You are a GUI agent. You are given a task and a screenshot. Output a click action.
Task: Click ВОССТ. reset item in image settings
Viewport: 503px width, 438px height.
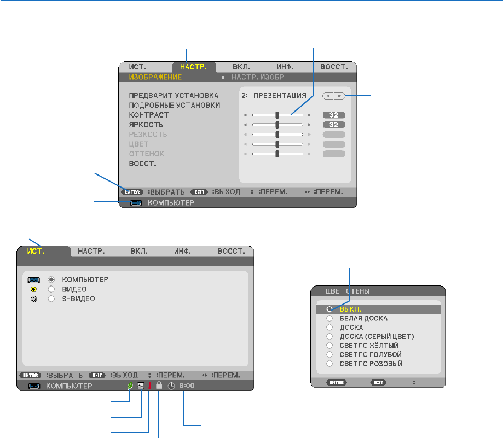[142, 163]
